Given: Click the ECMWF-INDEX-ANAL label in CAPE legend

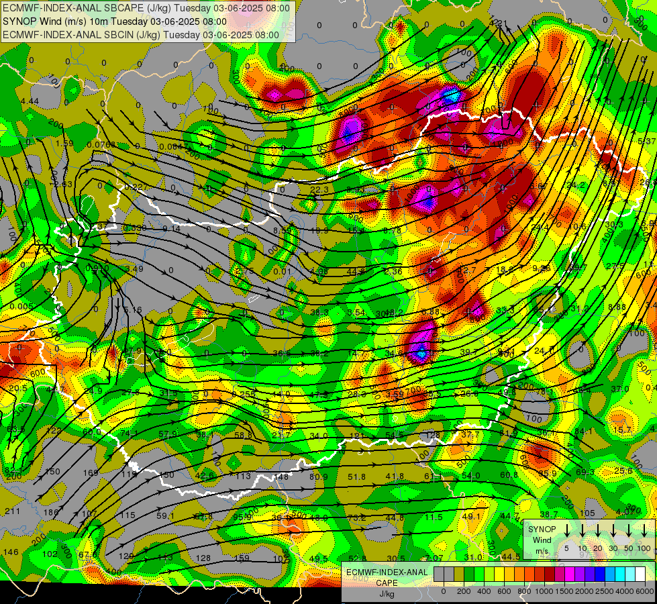Looking at the screenshot, I should (387, 572).
